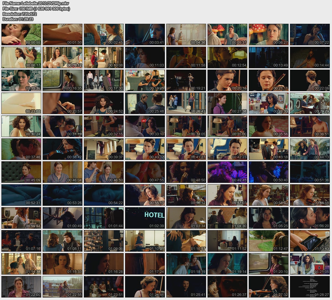Click the File Name Lellebelle.2010.DVDRip.mkv text
Image resolution: width=332 pixels, height=300 pixels.
[x=36, y=4]
